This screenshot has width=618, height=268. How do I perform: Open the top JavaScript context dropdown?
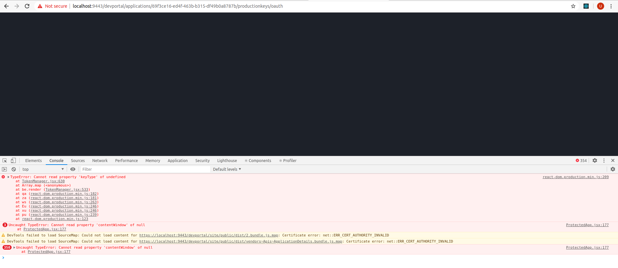pos(43,169)
